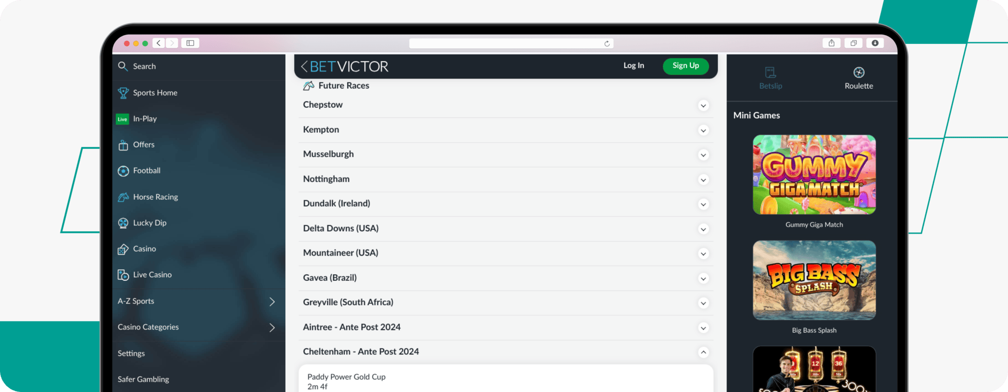Open the Roulette wheel icon
This screenshot has width=1008, height=392.
[x=859, y=72]
